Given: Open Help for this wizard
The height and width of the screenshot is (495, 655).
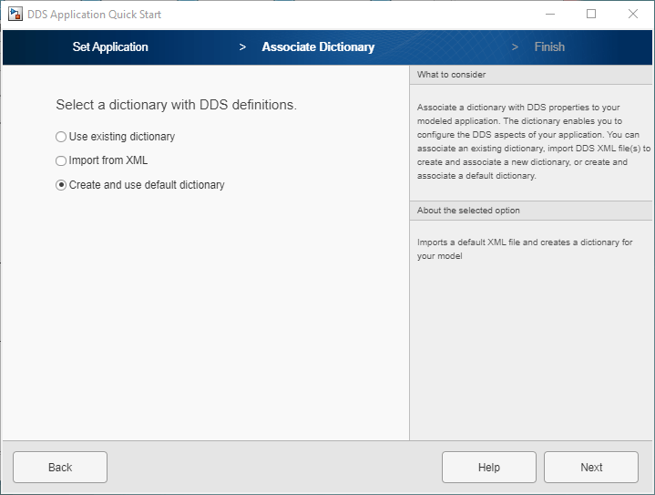Looking at the screenshot, I should pos(488,468).
